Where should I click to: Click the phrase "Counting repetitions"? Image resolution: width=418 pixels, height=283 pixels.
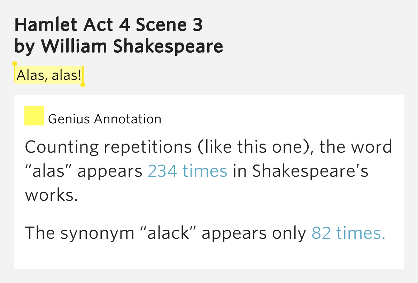point(108,147)
